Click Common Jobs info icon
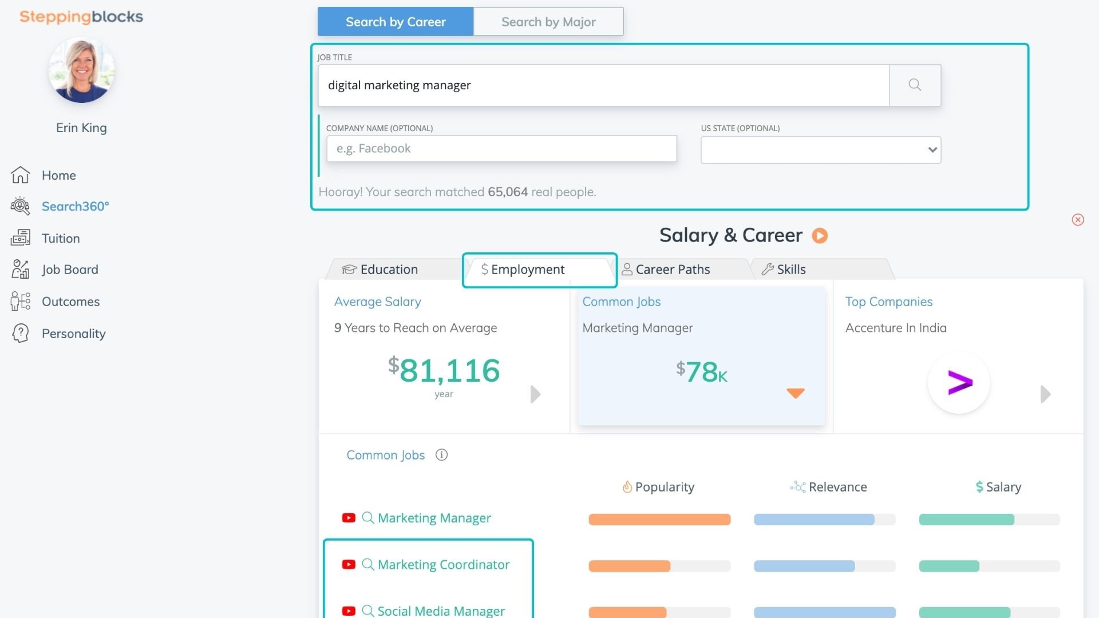Screen dimensions: 1099x618 pyautogui.click(x=441, y=455)
